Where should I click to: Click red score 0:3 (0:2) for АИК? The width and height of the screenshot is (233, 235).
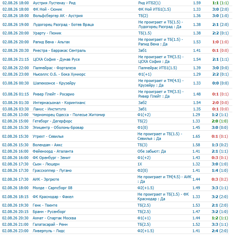pyautogui.click(x=220, y=180)
